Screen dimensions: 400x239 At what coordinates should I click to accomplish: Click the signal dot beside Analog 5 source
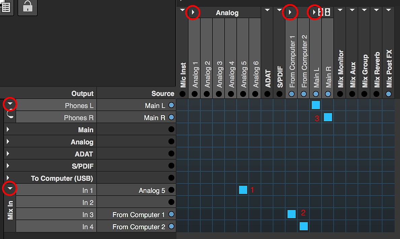[x=171, y=190]
